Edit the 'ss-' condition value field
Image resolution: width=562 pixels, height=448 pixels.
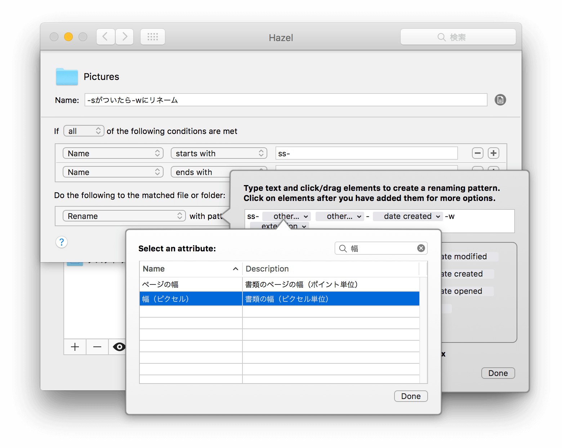[x=366, y=153]
